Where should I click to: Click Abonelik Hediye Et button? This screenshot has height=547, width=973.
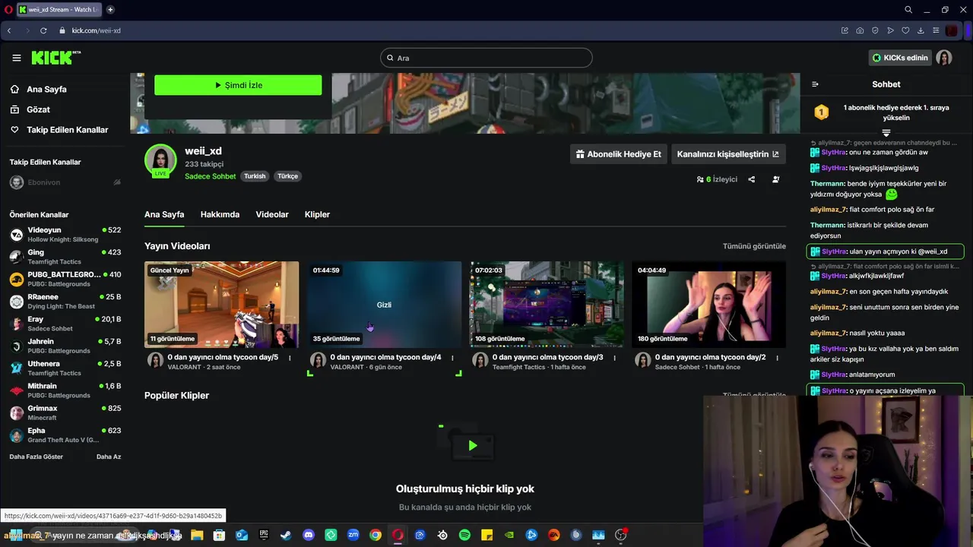619,154
